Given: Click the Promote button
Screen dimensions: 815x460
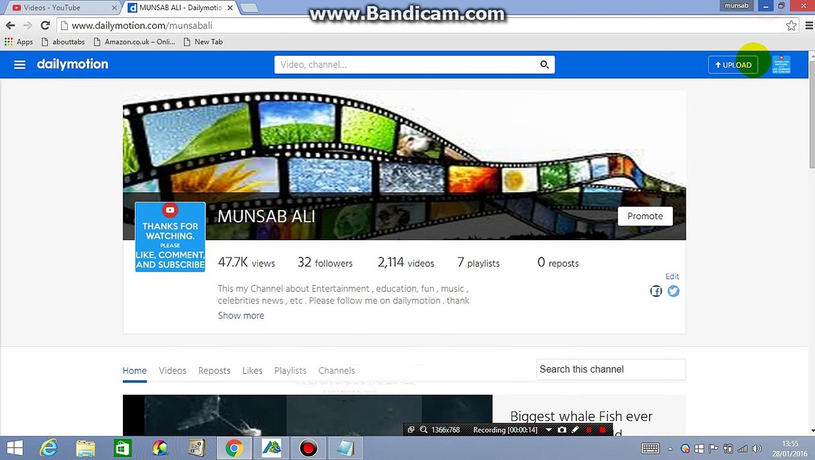Looking at the screenshot, I should coord(645,216).
